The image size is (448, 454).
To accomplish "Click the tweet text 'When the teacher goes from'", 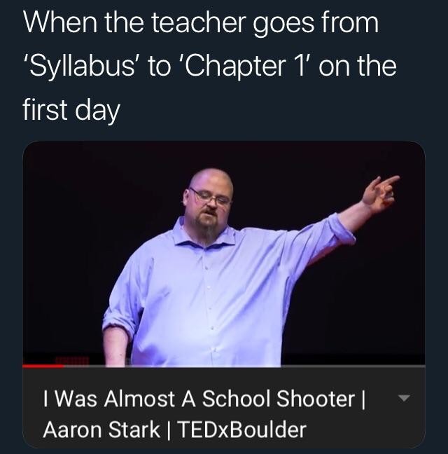I will [x=201, y=23].
